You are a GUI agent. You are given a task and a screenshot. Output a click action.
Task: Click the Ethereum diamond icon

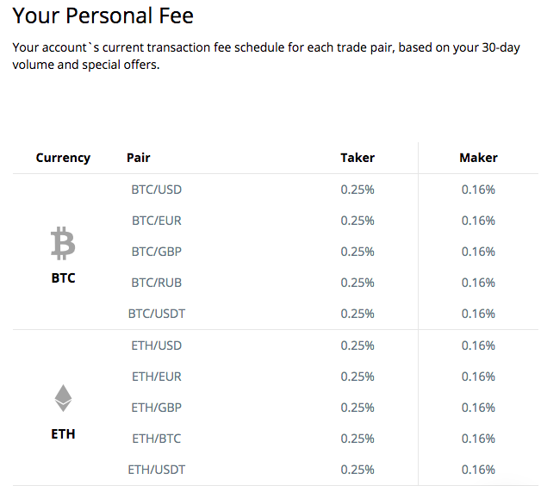click(63, 398)
